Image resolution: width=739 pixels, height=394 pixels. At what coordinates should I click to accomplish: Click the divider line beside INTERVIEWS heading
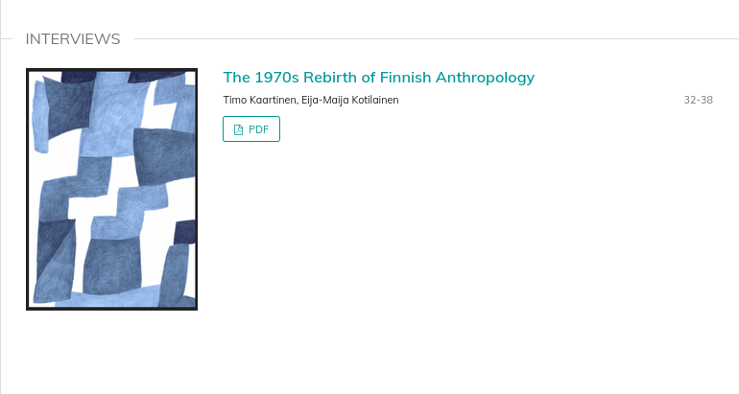[436, 38]
